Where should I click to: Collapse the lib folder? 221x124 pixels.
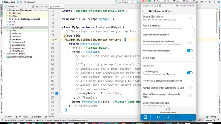tap(7, 25)
